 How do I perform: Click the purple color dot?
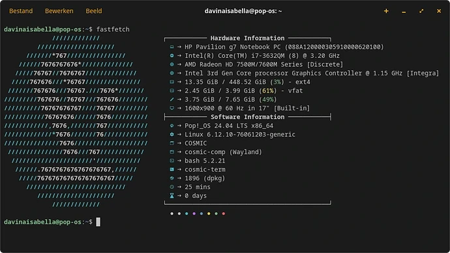[x=194, y=213]
